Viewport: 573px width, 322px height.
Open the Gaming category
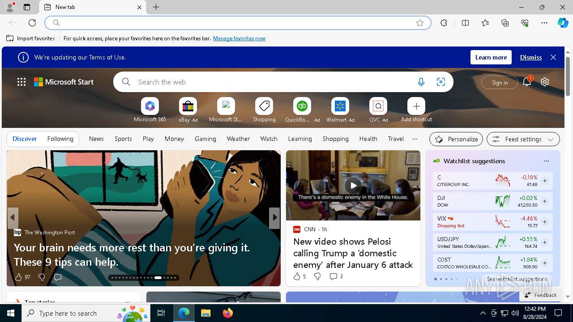205,139
